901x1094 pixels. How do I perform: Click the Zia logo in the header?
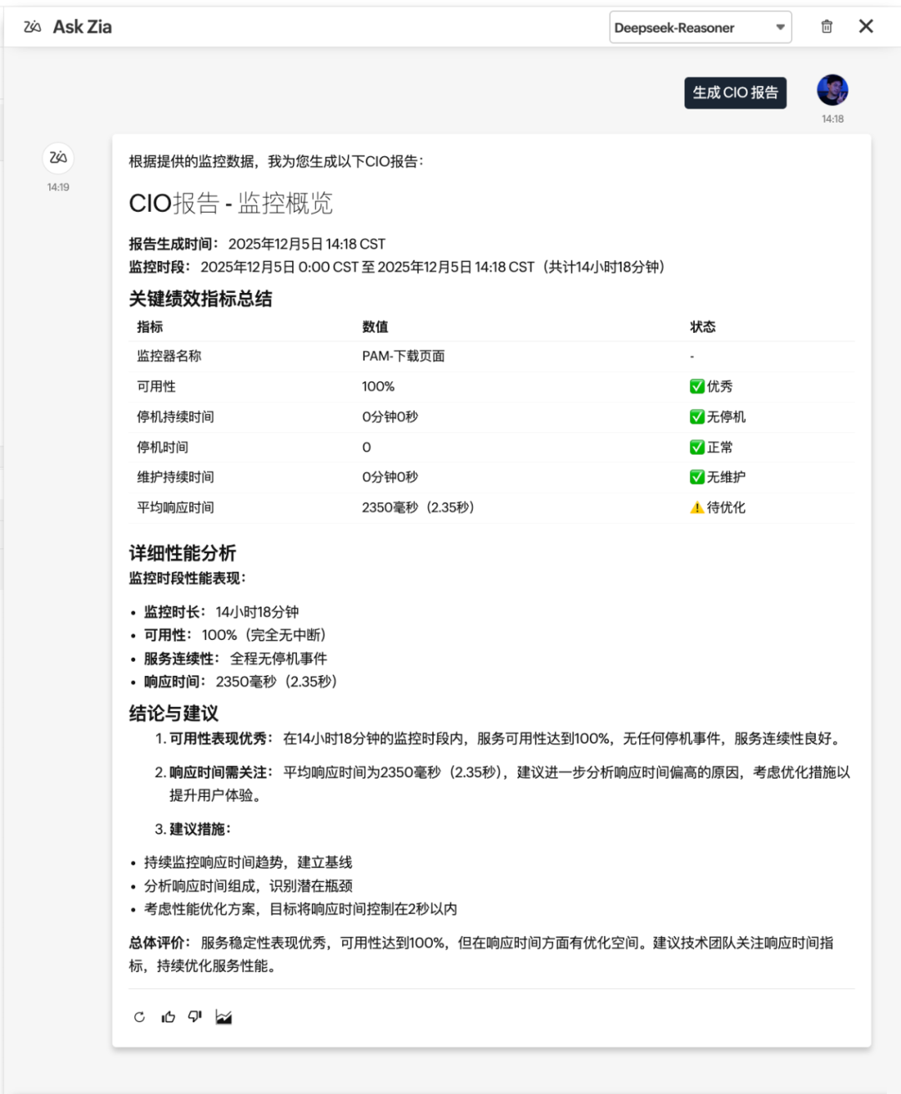[33, 27]
